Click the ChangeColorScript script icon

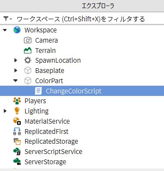(38, 91)
